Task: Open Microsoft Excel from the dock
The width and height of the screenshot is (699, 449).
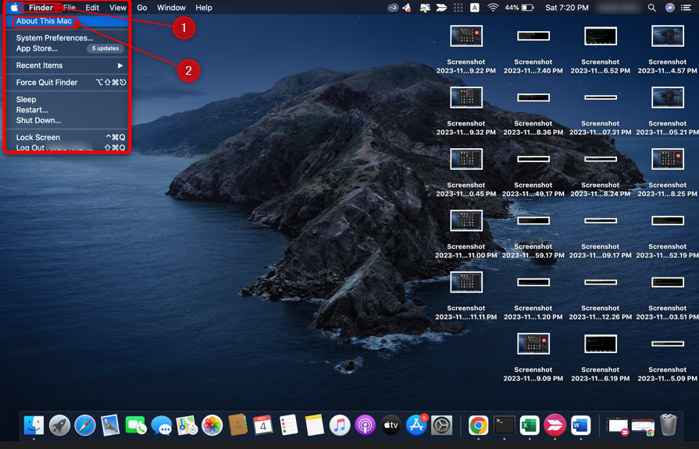Action: click(530, 425)
